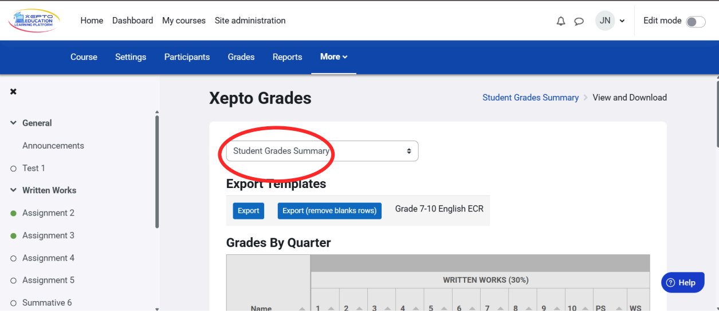Open Assignment 2 in course index
This screenshot has width=719, height=312.
[x=48, y=213]
